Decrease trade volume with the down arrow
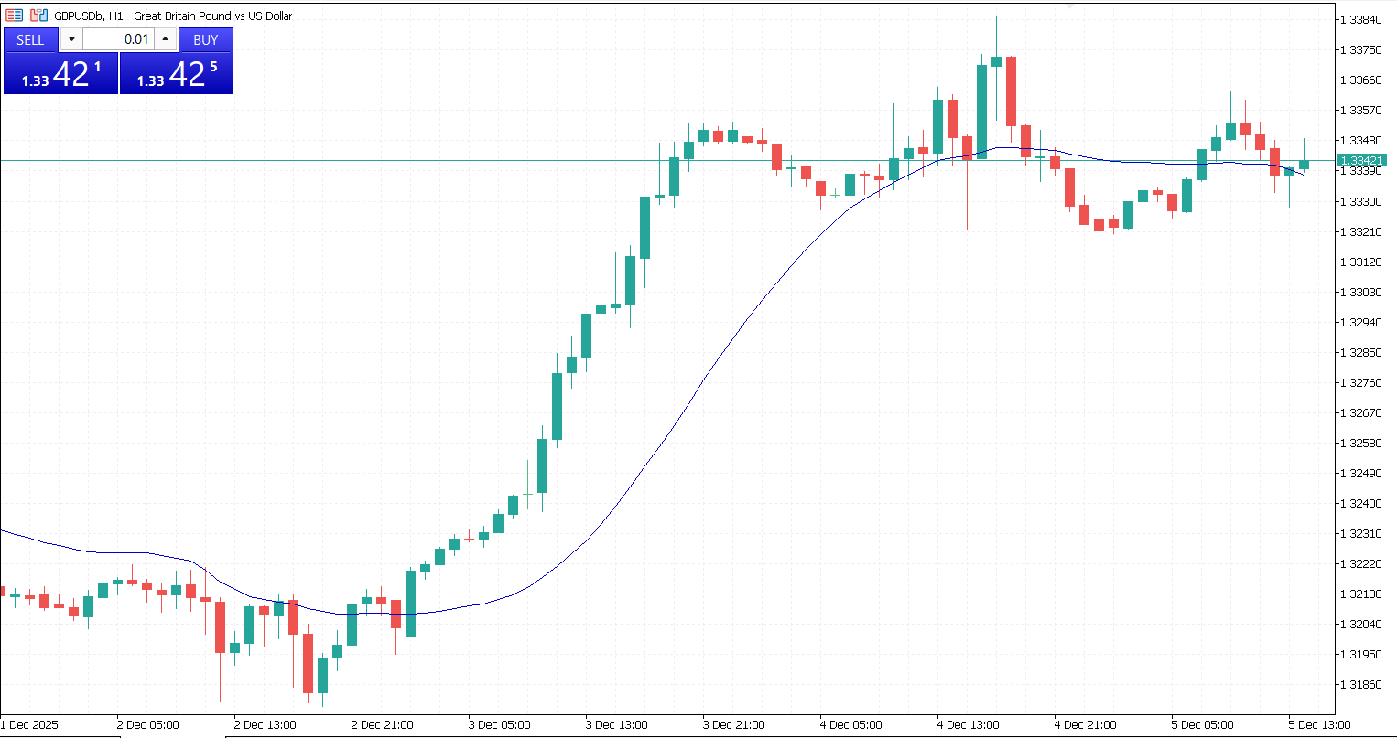1397x738 pixels. 71,39
